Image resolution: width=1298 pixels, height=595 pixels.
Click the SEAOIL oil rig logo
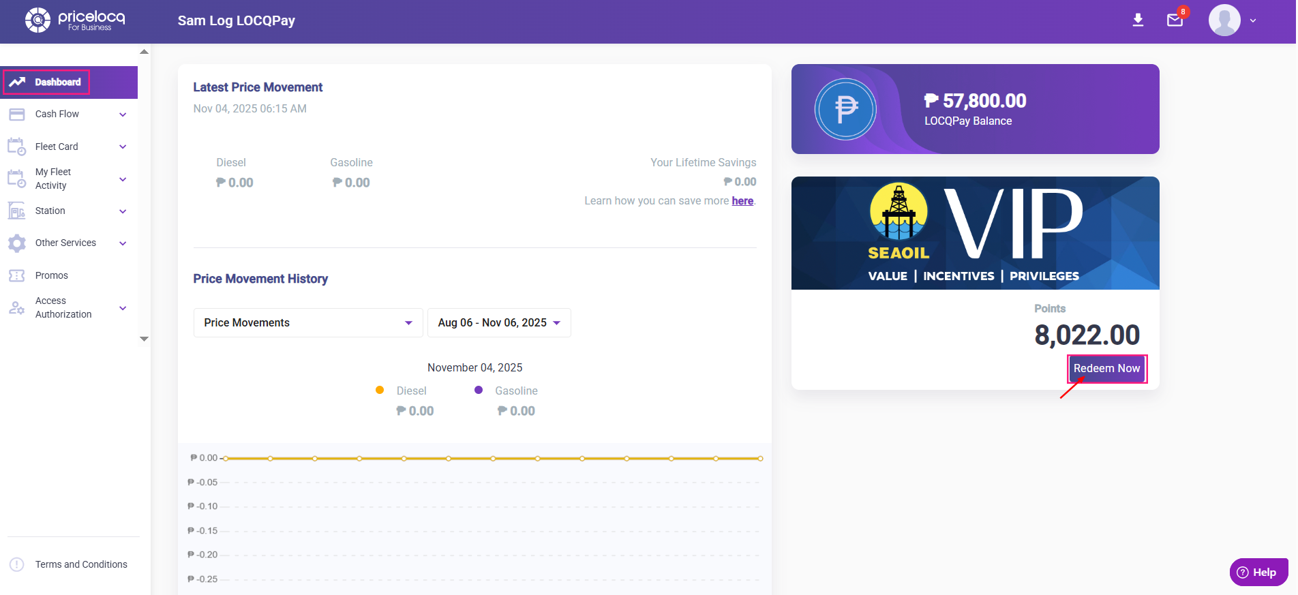(x=899, y=211)
